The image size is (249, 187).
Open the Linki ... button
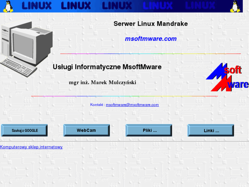tap(211, 130)
